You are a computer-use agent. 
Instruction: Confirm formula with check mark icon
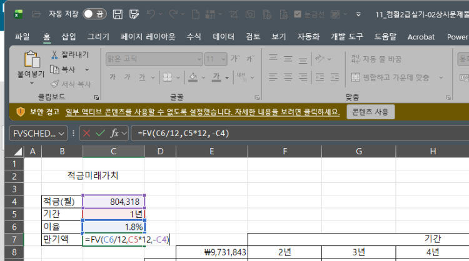(x=101, y=133)
